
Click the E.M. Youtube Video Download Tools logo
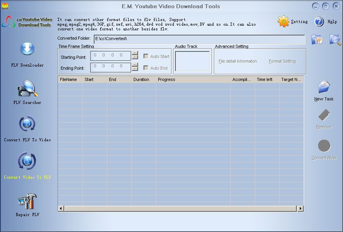(x=27, y=22)
